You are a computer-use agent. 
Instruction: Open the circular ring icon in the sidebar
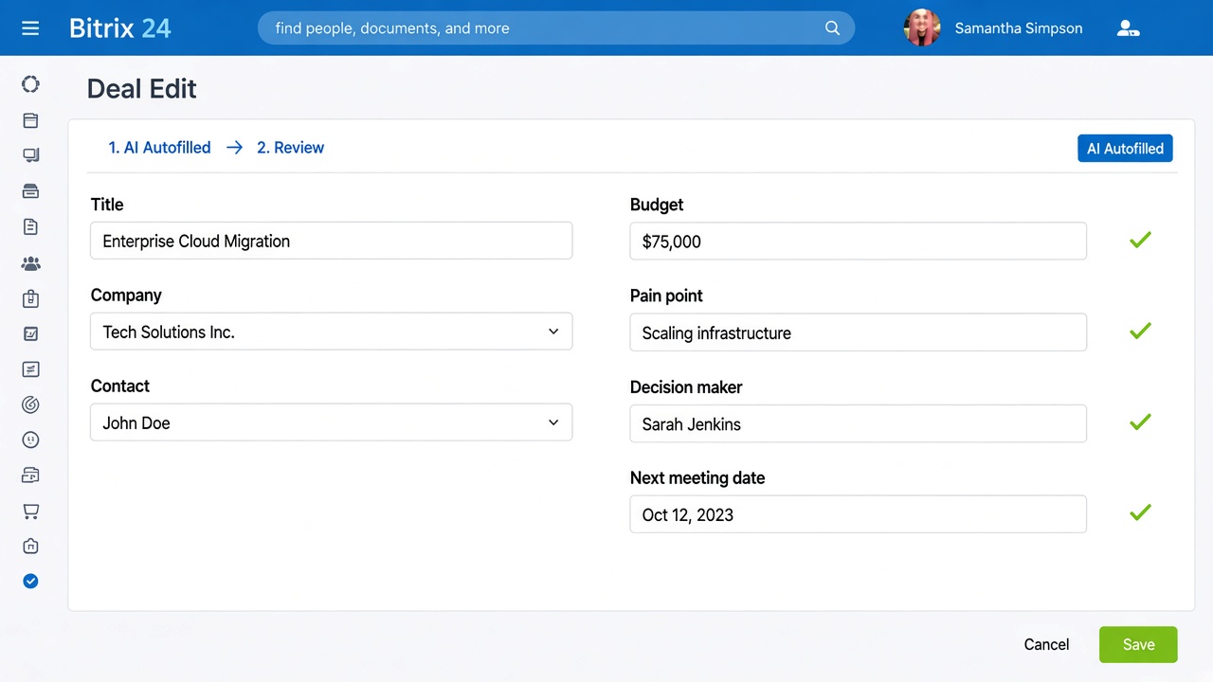pyautogui.click(x=30, y=84)
